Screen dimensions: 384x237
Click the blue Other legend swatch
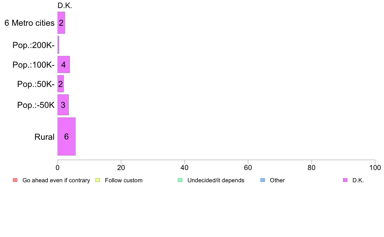point(262,180)
